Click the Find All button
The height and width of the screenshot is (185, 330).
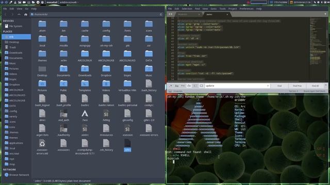tap(315, 86)
